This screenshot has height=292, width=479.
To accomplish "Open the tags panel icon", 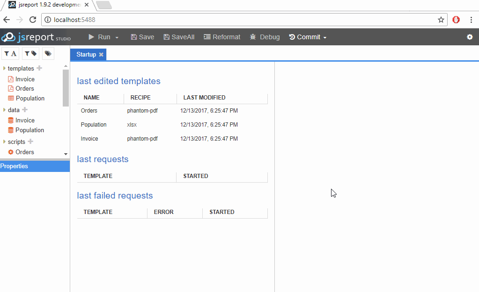I will click(x=48, y=53).
